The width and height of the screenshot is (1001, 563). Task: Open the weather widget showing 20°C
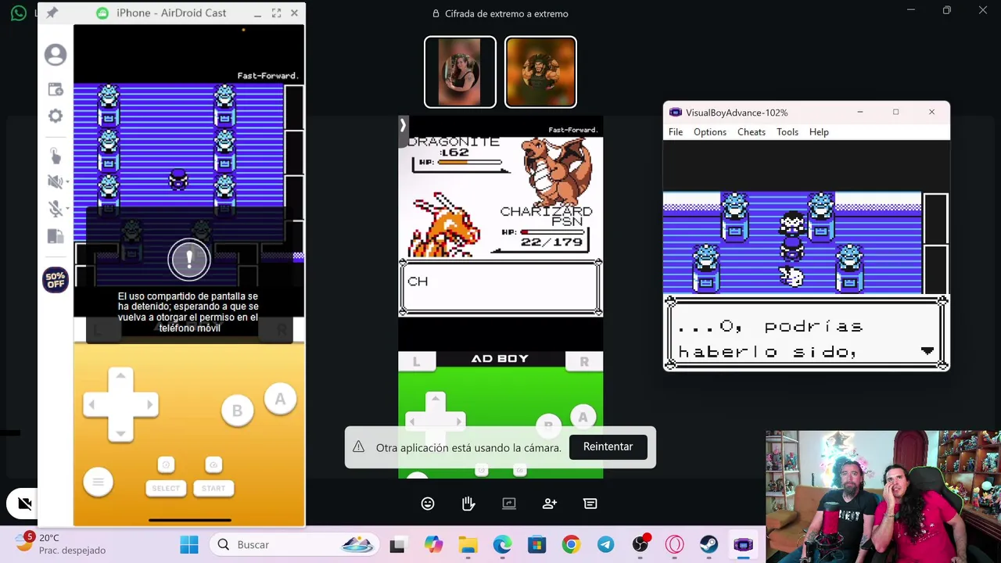61,543
